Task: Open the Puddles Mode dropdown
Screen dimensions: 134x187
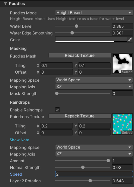Action: (94, 13)
